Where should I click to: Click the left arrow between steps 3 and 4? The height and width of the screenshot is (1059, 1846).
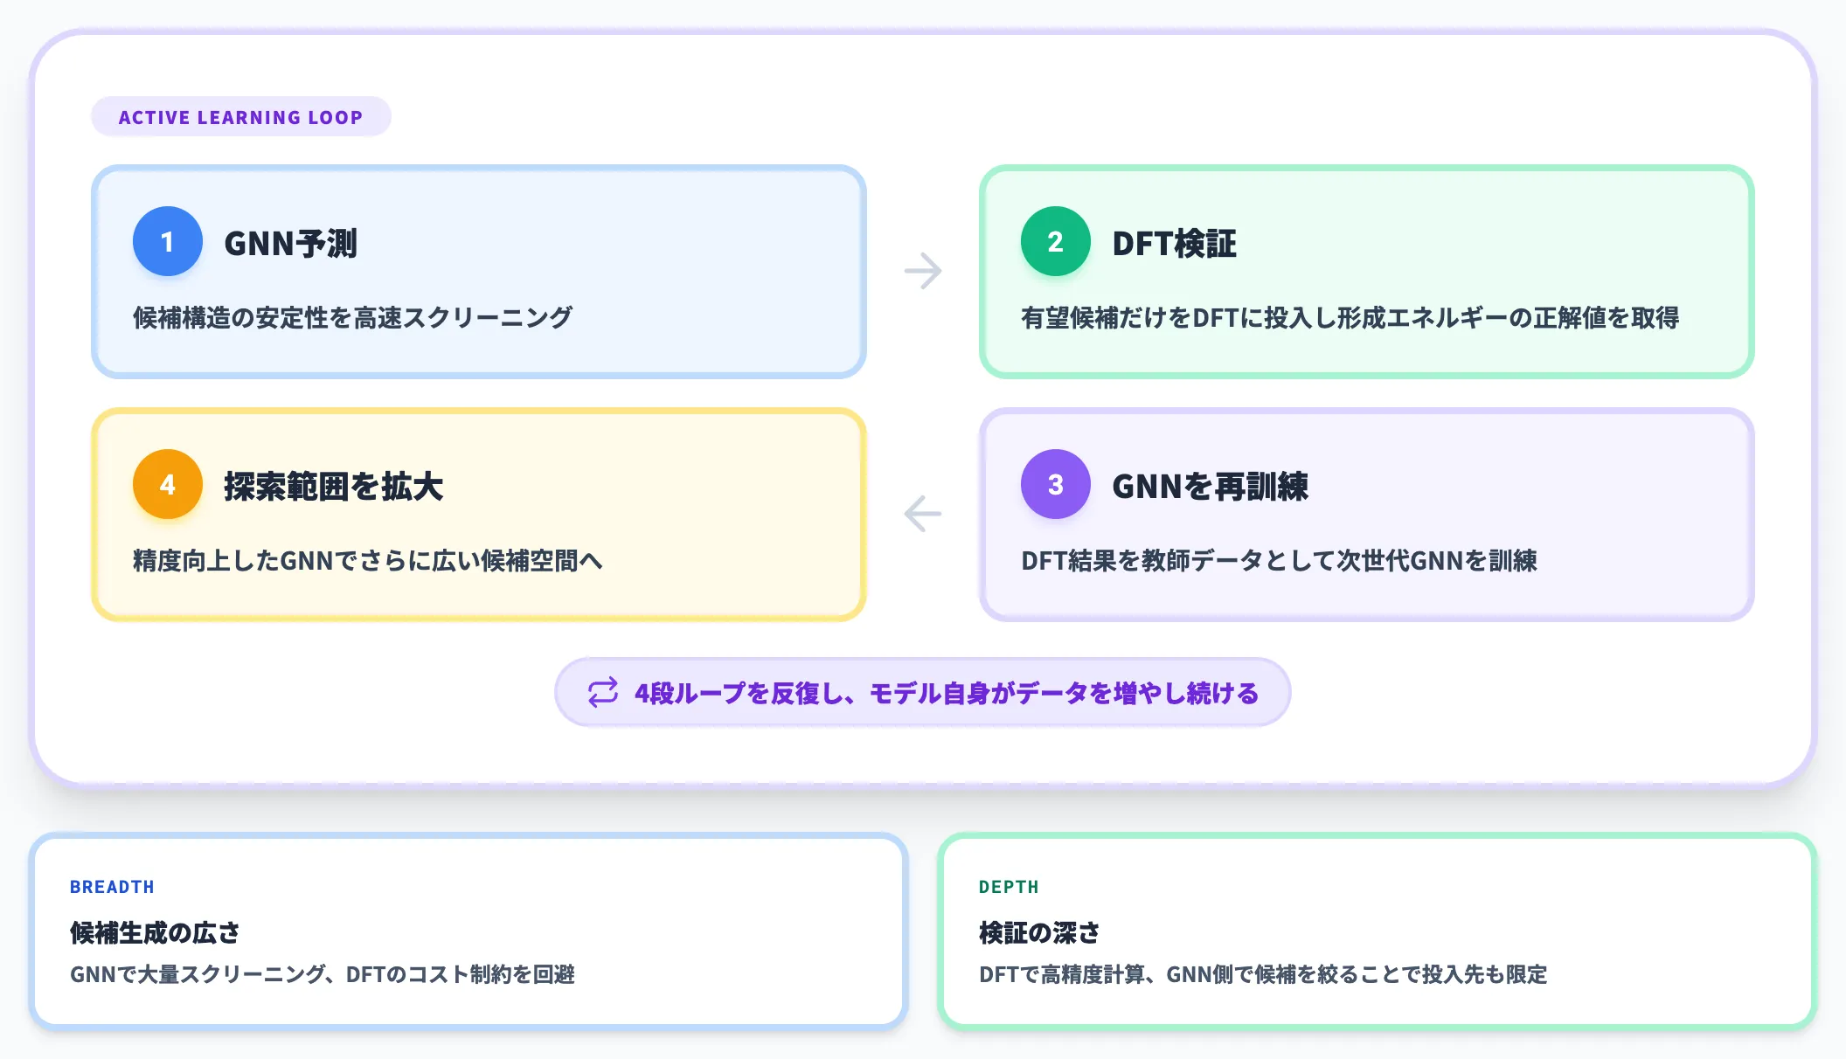[x=923, y=514]
